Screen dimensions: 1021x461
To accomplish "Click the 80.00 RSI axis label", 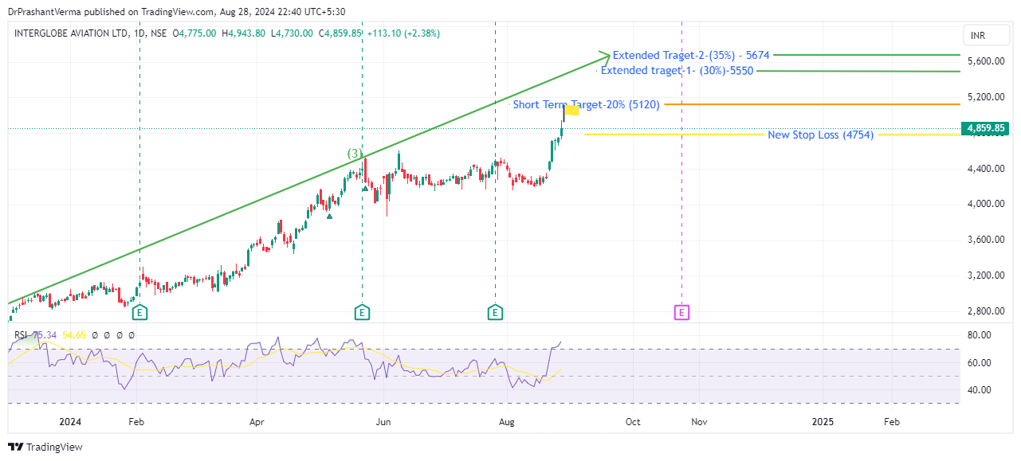I will (979, 335).
